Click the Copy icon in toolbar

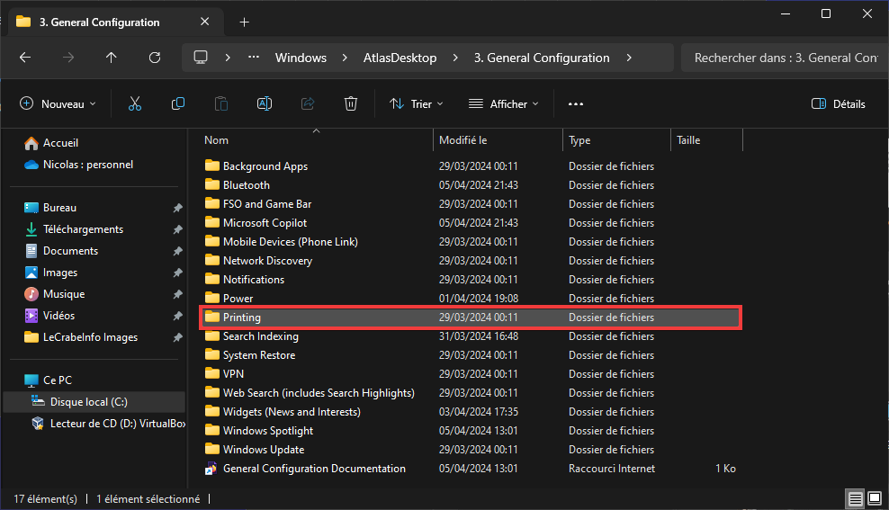[x=178, y=103]
